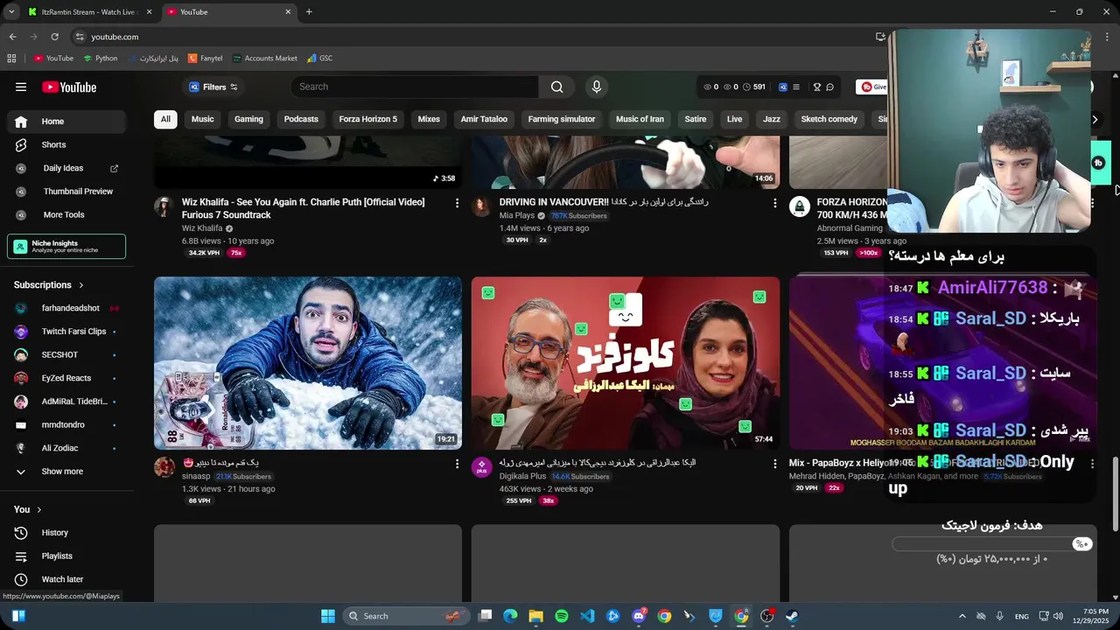1120x630 pixels.
Task: Open options menu for sinaasp video
Action: [457, 464]
